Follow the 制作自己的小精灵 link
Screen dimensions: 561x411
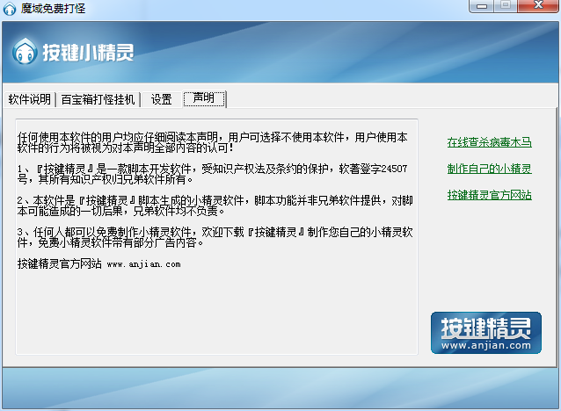coord(489,169)
